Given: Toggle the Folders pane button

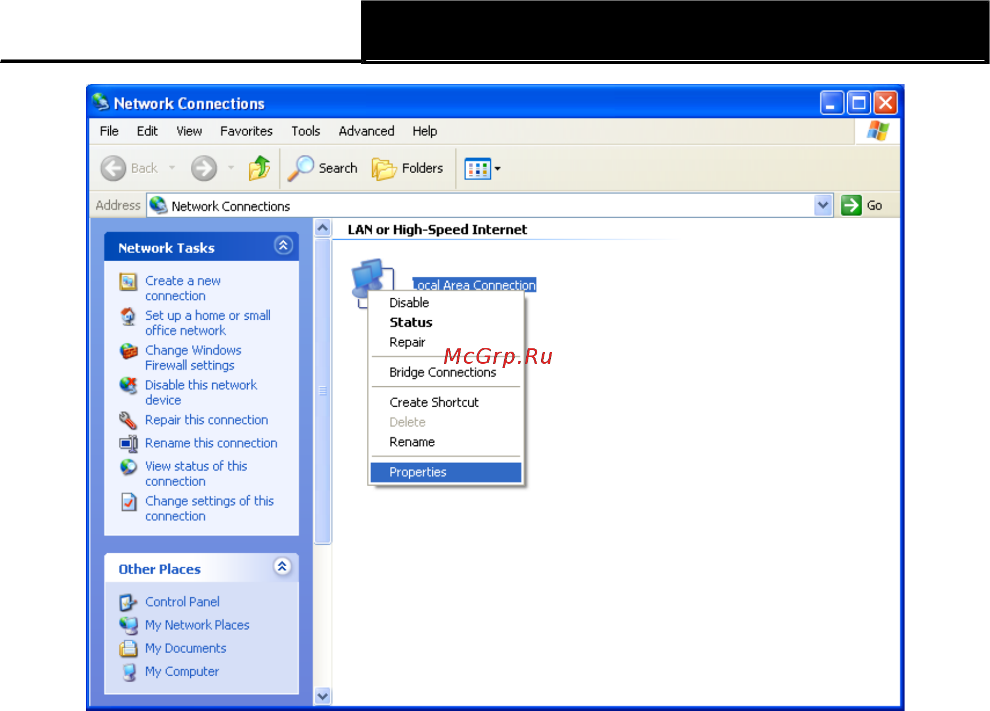Looking at the screenshot, I should (x=407, y=168).
